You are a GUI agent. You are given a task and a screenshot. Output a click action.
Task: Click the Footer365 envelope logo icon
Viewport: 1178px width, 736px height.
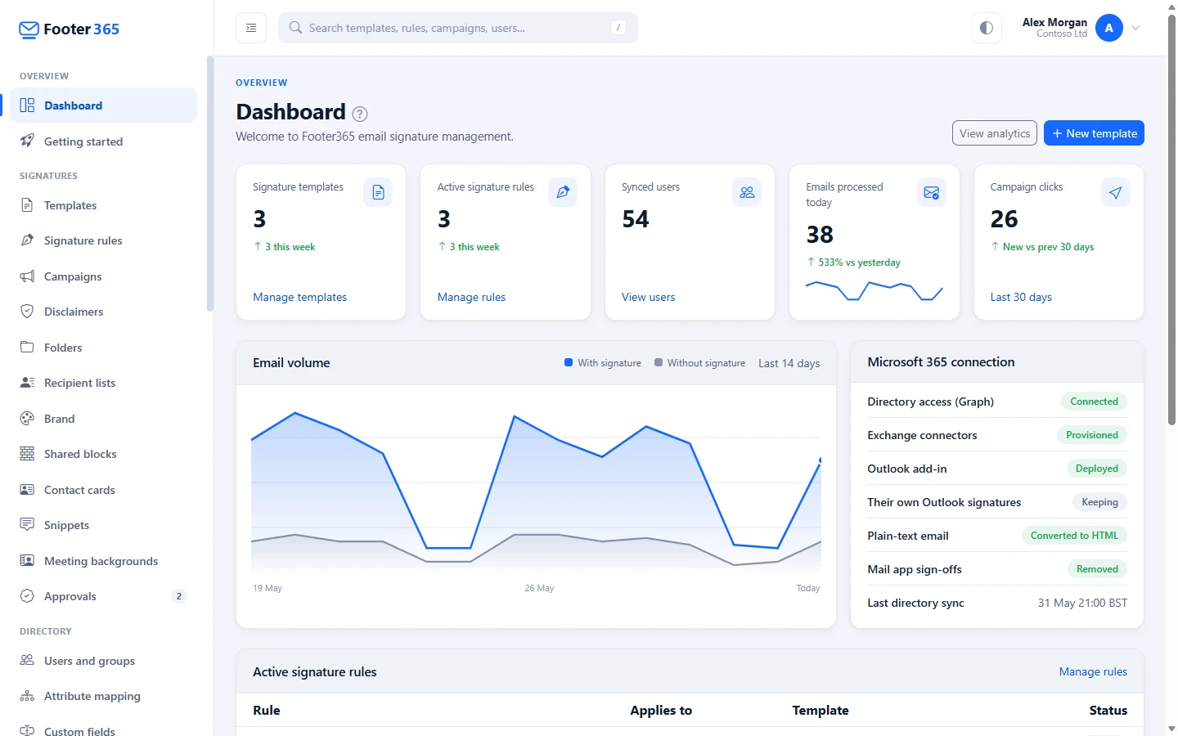tap(29, 29)
